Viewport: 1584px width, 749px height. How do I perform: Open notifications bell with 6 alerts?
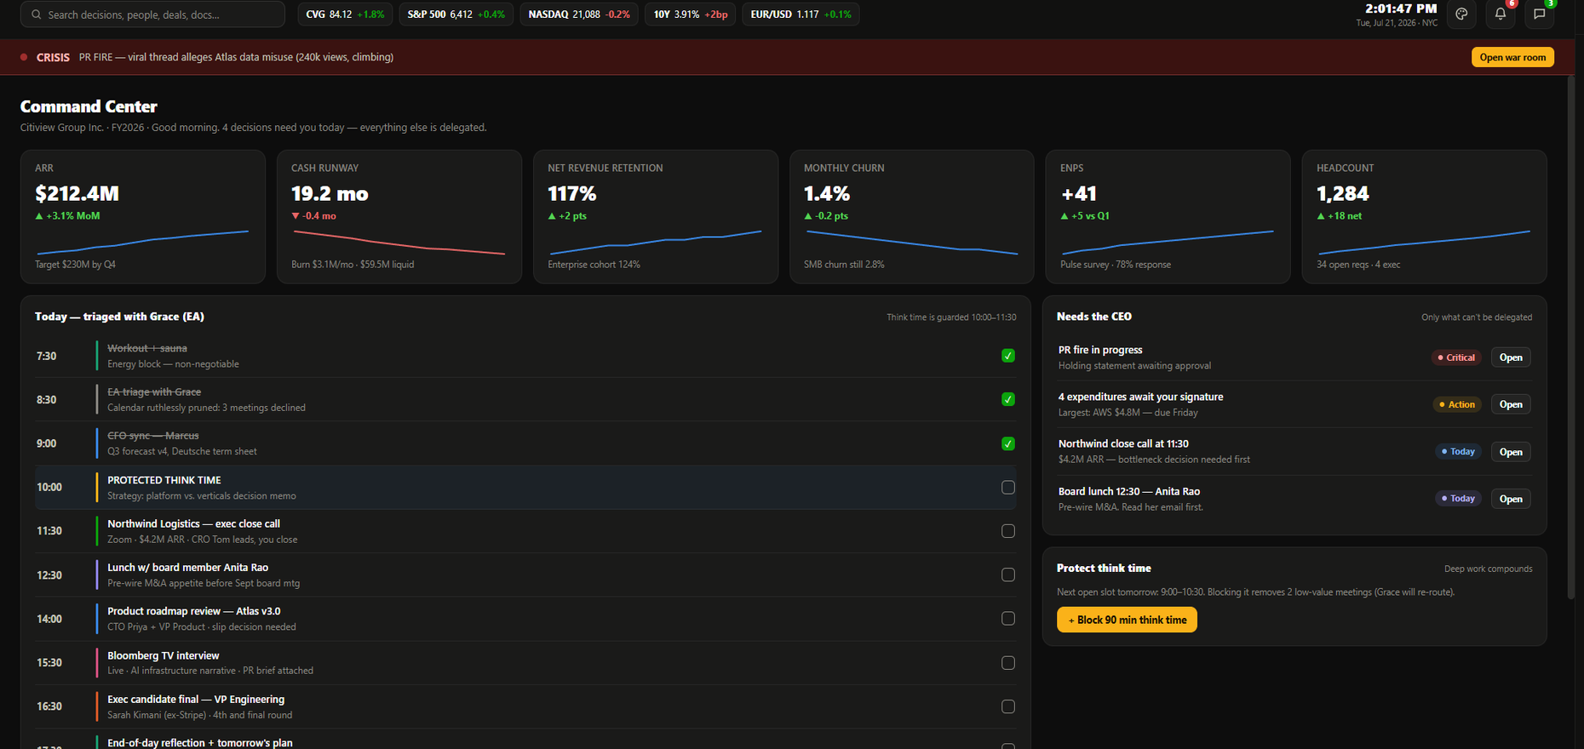click(x=1501, y=14)
